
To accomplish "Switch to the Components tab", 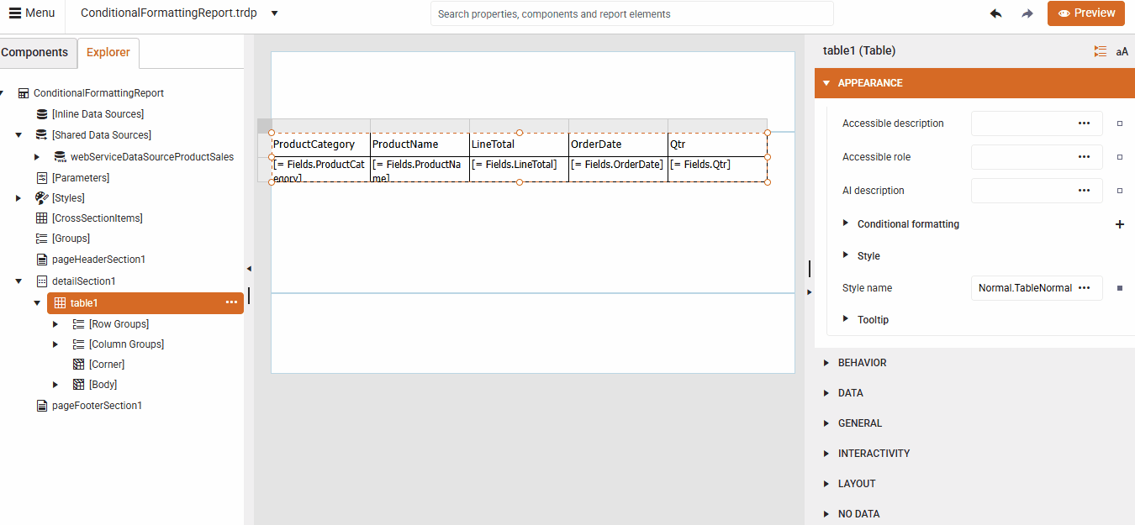I will [34, 52].
